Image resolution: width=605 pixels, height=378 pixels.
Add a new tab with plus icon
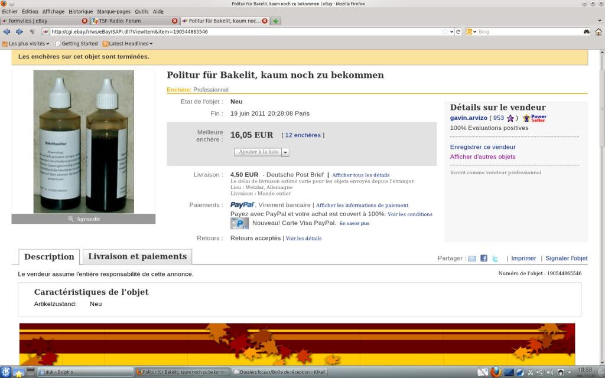[275, 21]
